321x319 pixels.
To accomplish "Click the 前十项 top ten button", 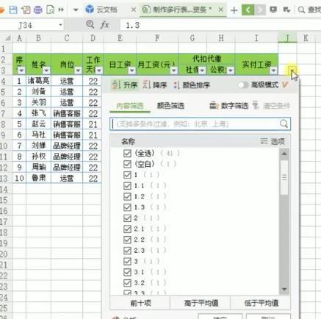I will click(x=140, y=304).
